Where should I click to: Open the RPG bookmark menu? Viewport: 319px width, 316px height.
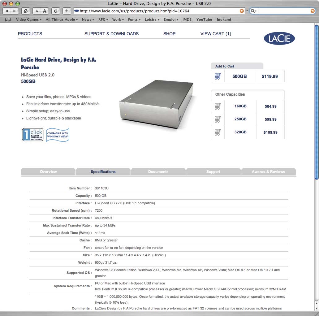click(103, 19)
